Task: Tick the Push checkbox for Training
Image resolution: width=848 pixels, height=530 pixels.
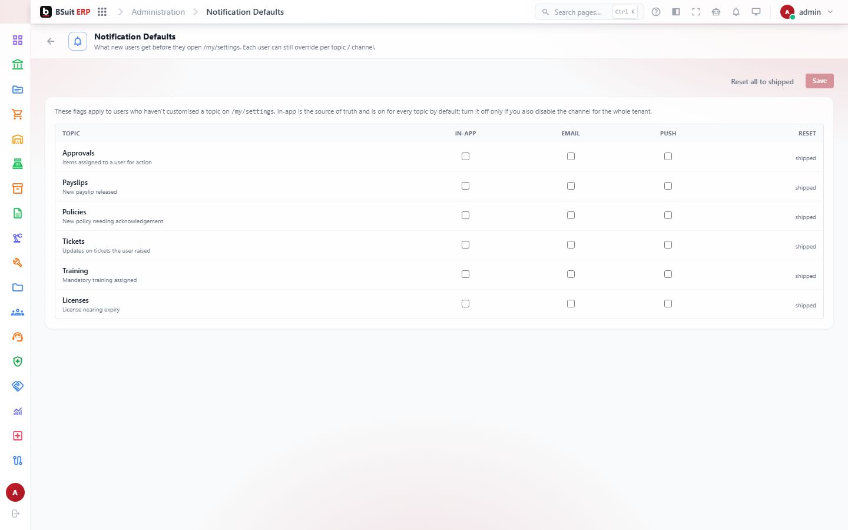Action: (x=668, y=274)
